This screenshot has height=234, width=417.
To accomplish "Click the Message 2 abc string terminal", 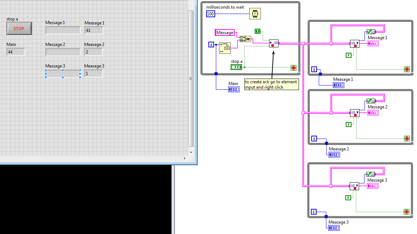I will 373,113.
